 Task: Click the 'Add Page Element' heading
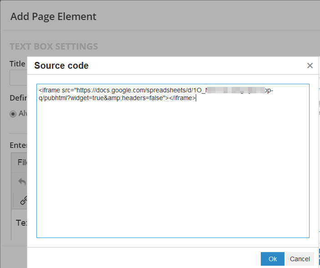click(x=53, y=17)
